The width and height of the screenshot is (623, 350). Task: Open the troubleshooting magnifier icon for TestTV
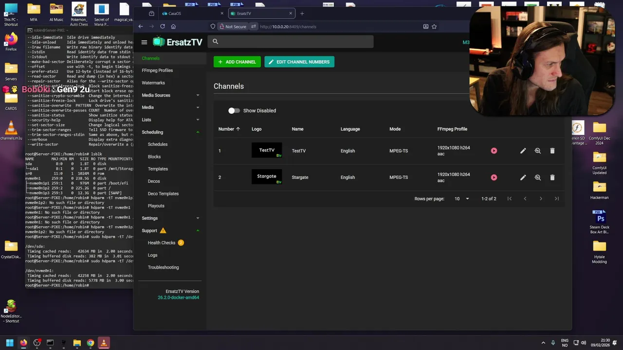coord(538,151)
